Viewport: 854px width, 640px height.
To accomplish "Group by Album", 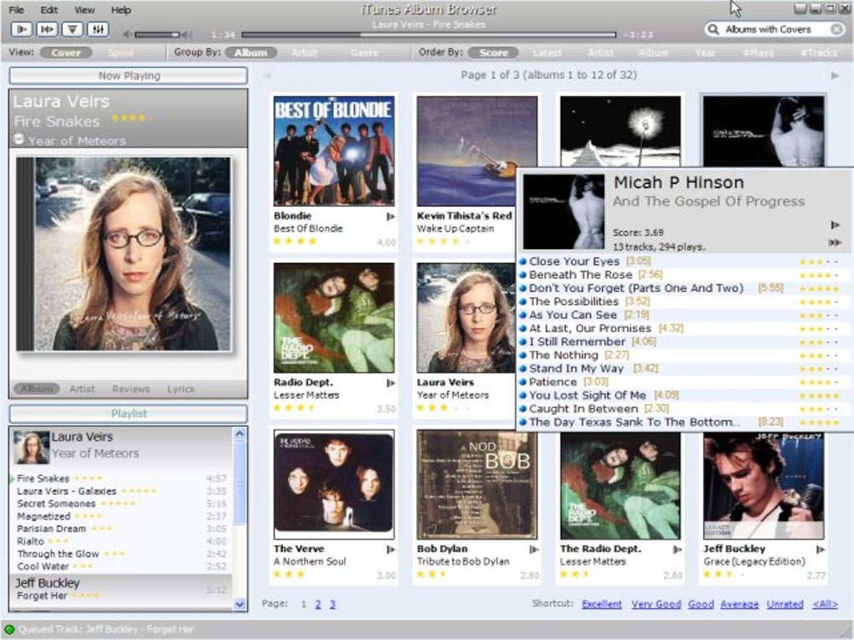I will 251,53.
